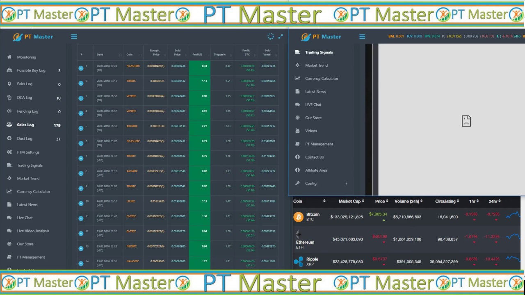Click the Bitcoin logo icon

click(x=298, y=217)
